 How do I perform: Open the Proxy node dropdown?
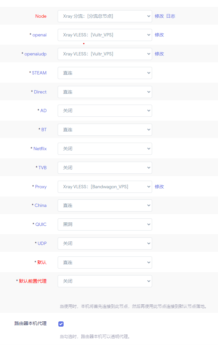pyautogui.click(x=105, y=187)
